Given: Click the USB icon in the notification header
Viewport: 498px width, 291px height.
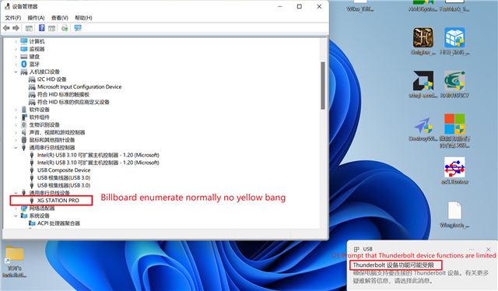Looking at the screenshot, I should click(356, 249).
